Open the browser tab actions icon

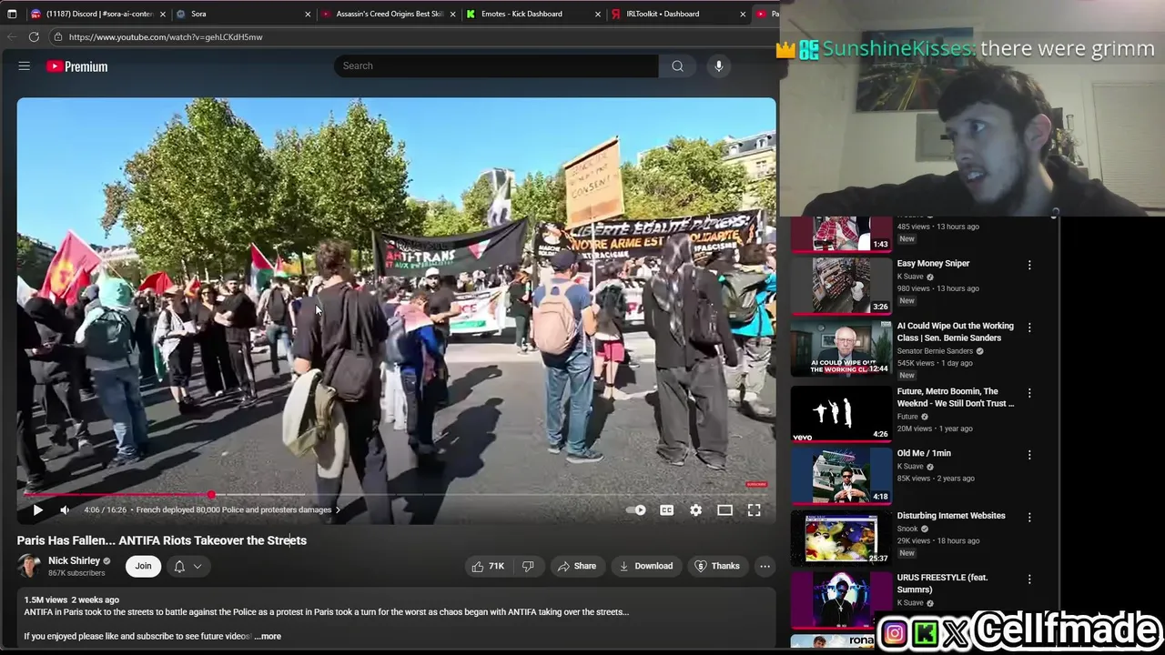coord(11,14)
